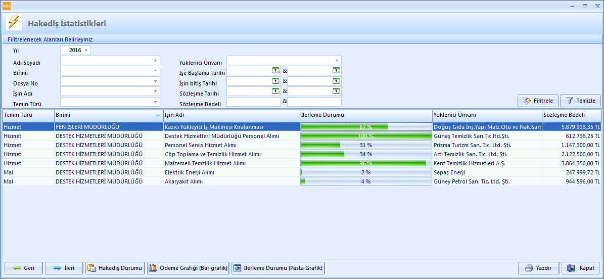Viewport: 604px width, 279px height.
Task: Expand the Yüklenici Ünvanı combo box
Action: point(337,61)
